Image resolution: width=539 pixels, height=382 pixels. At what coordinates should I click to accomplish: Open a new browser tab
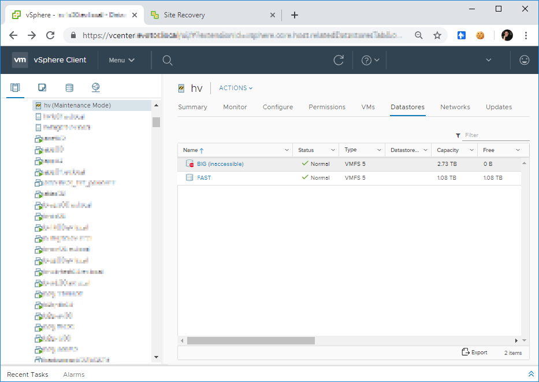click(x=295, y=15)
